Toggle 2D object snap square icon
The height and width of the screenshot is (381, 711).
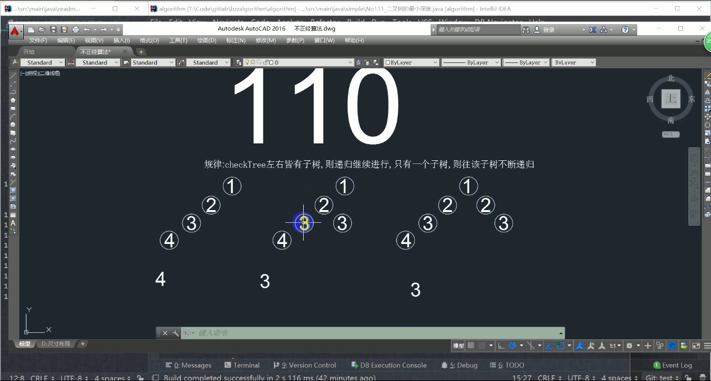pos(561,346)
